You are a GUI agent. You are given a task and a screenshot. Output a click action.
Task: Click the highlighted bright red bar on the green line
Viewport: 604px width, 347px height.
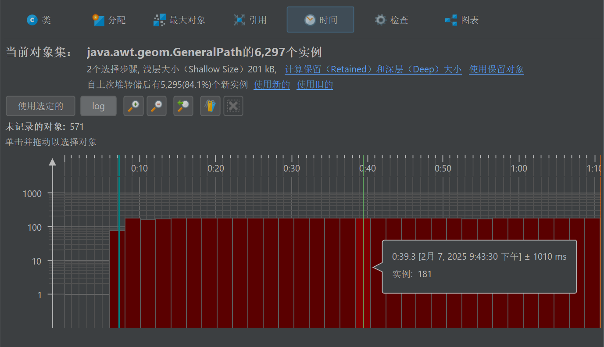[x=363, y=273]
